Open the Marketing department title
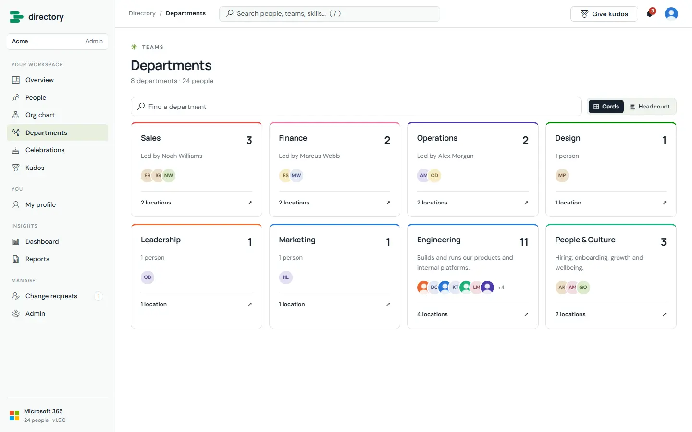Screen dimensions: 692x432 click(297, 240)
